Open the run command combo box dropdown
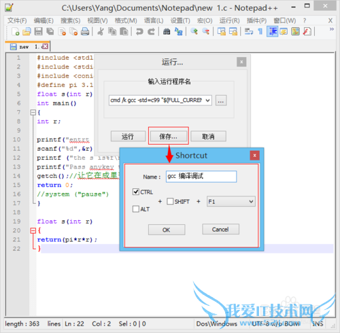This screenshot has height=333, width=340. point(207,100)
